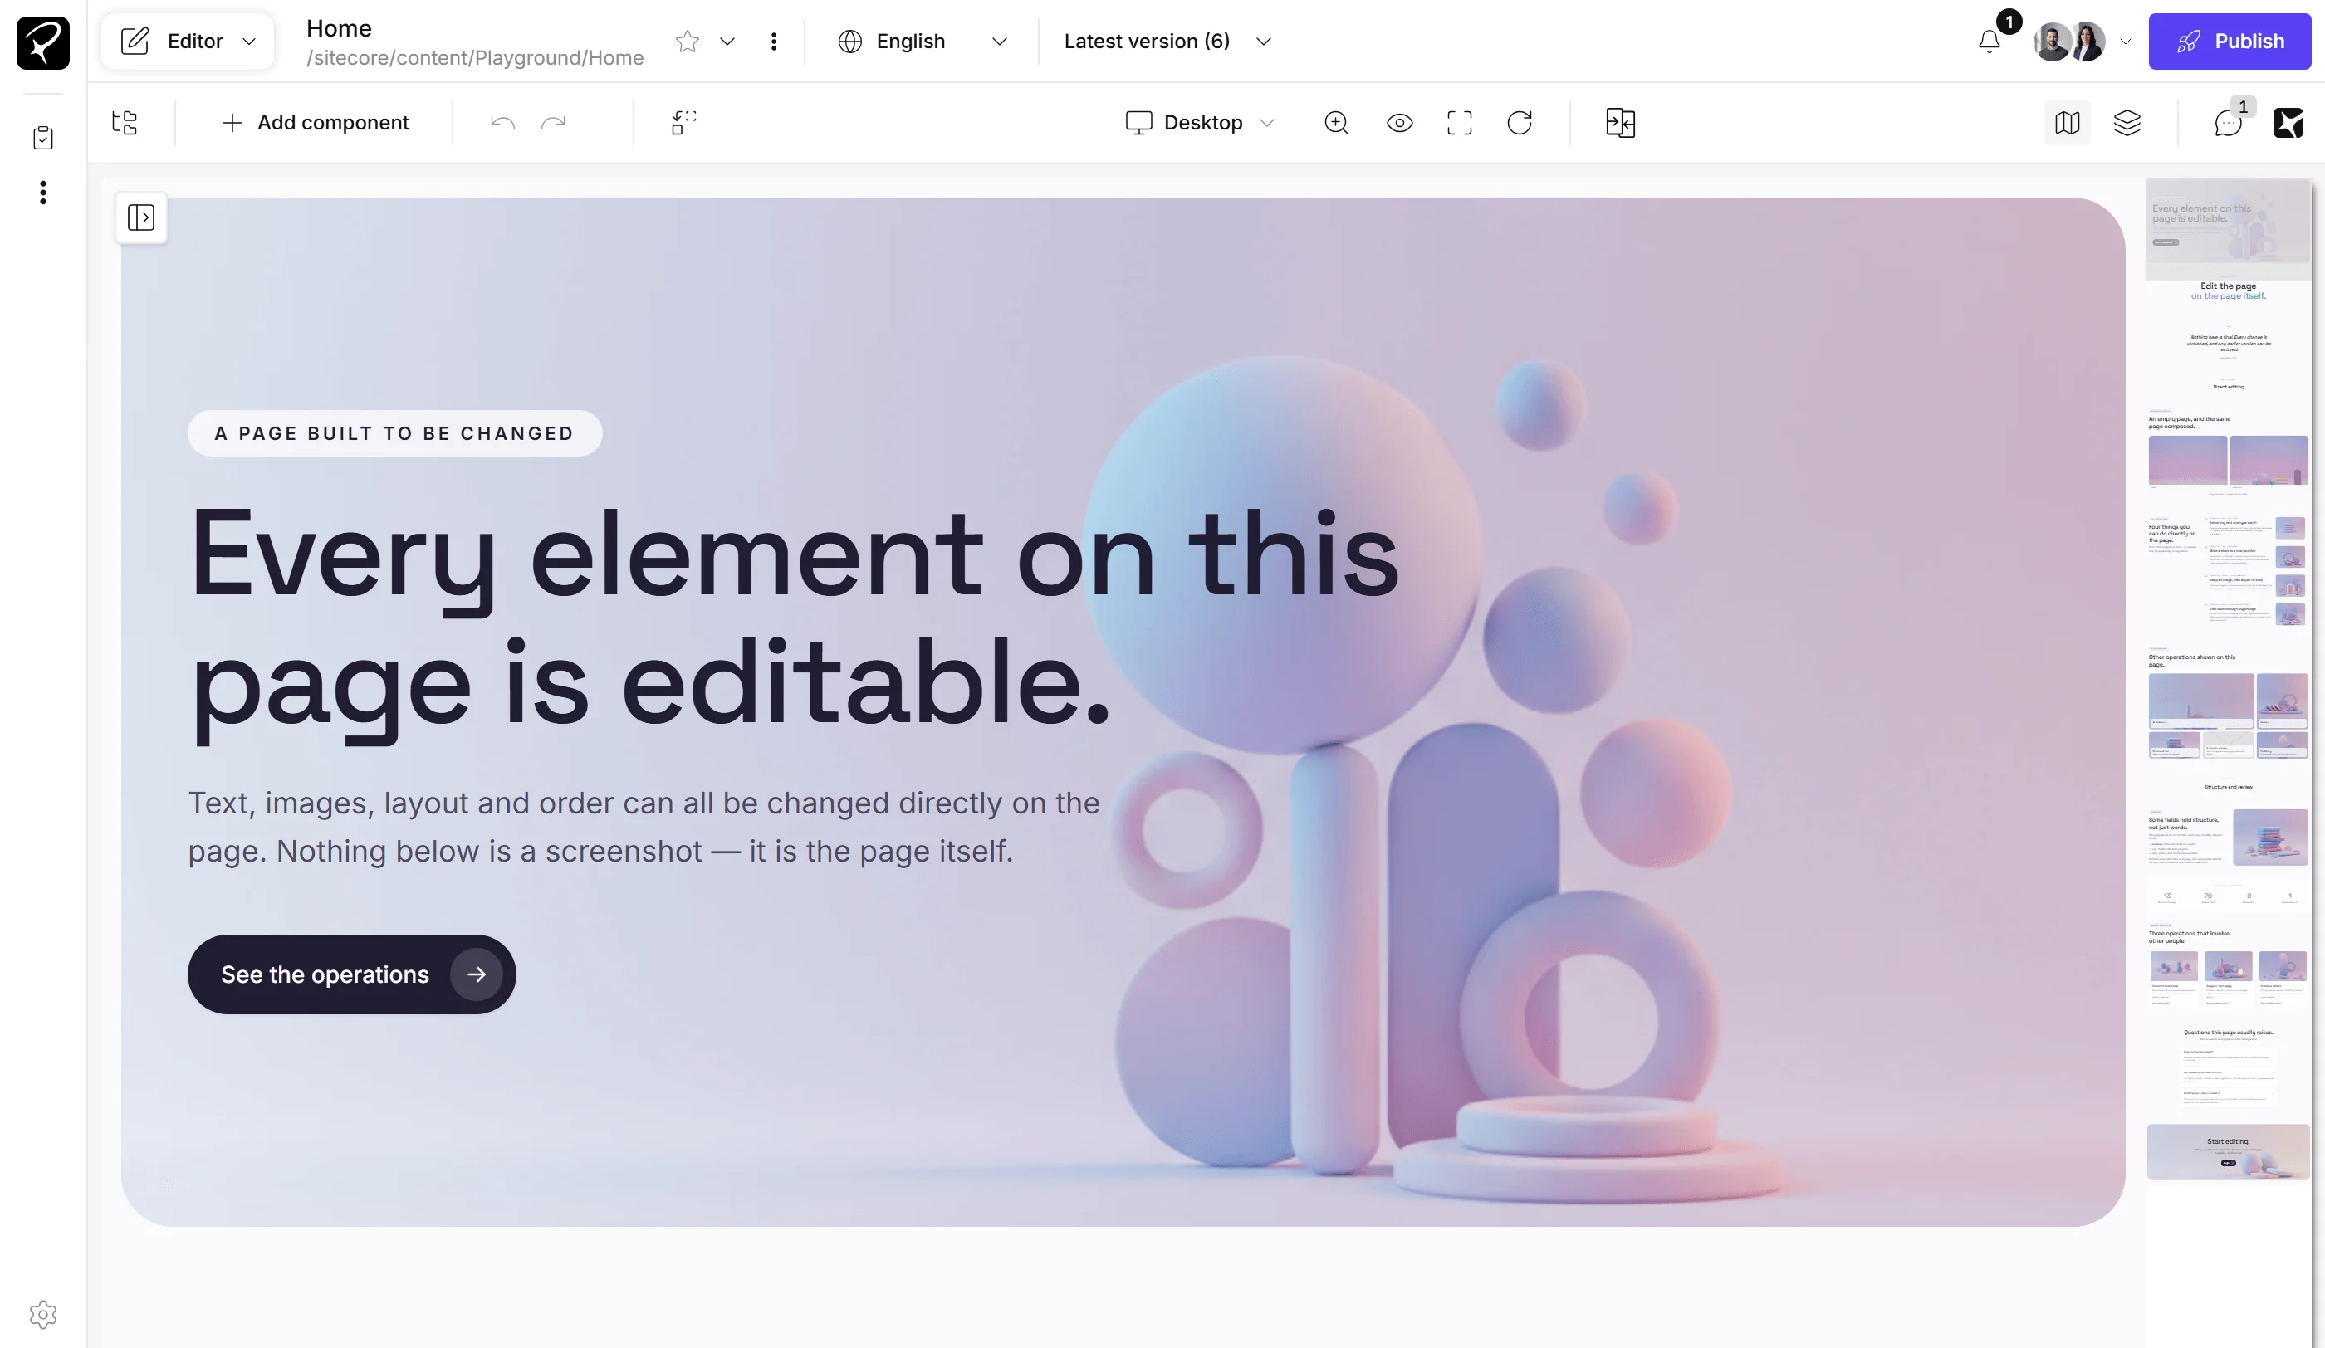Redo the last change
Image resolution: width=2325 pixels, height=1348 pixels.
point(553,123)
